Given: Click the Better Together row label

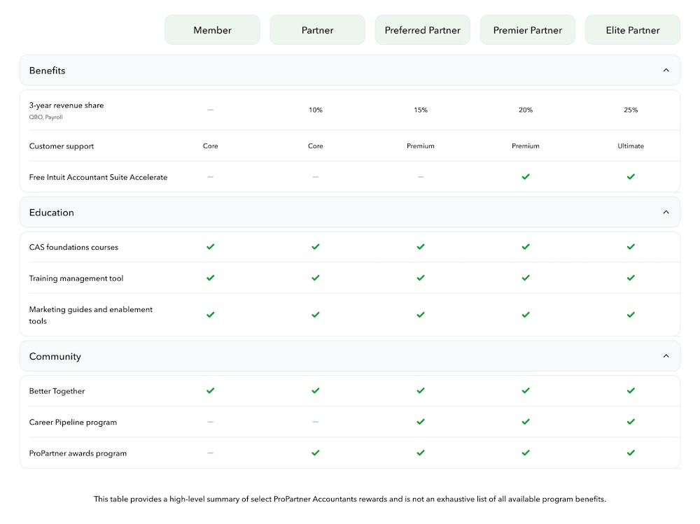Looking at the screenshot, I should click(x=57, y=391).
